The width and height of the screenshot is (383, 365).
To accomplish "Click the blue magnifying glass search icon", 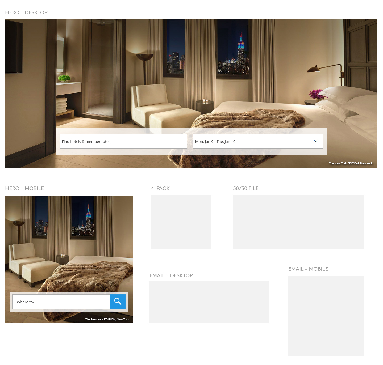I will click(x=118, y=302).
